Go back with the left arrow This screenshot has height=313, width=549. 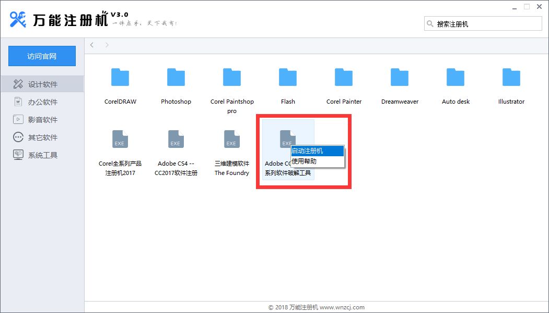(92, 45)
